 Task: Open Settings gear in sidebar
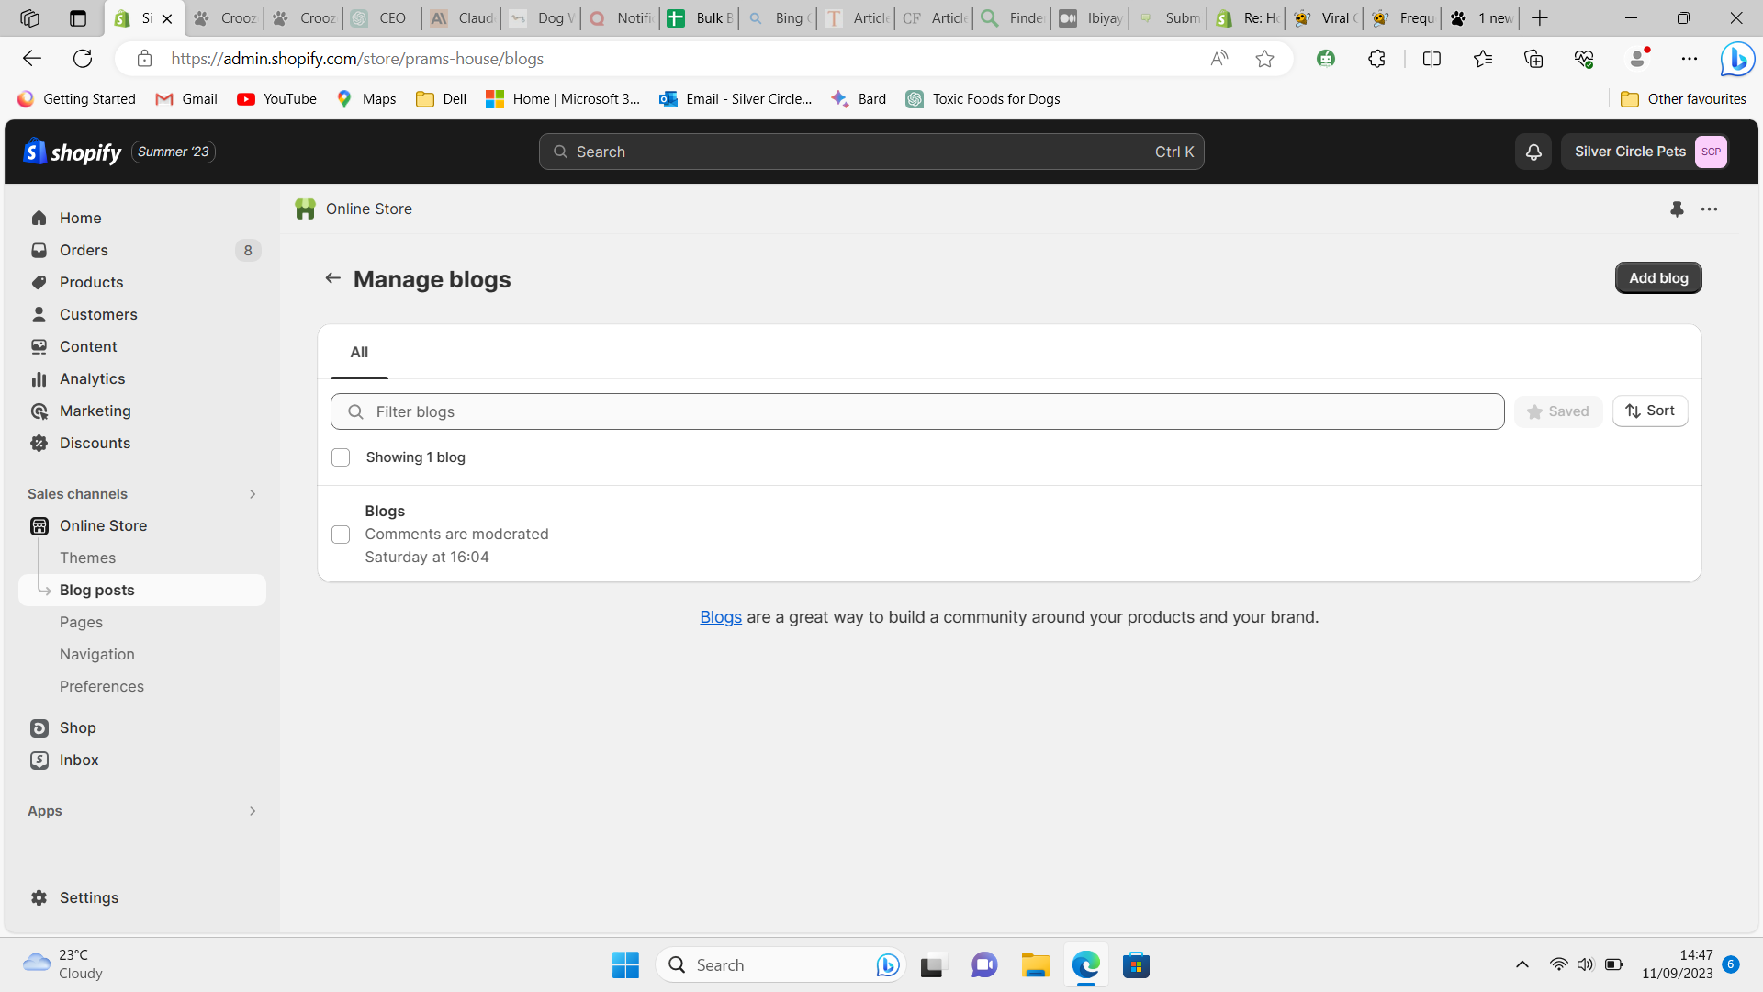88,898
